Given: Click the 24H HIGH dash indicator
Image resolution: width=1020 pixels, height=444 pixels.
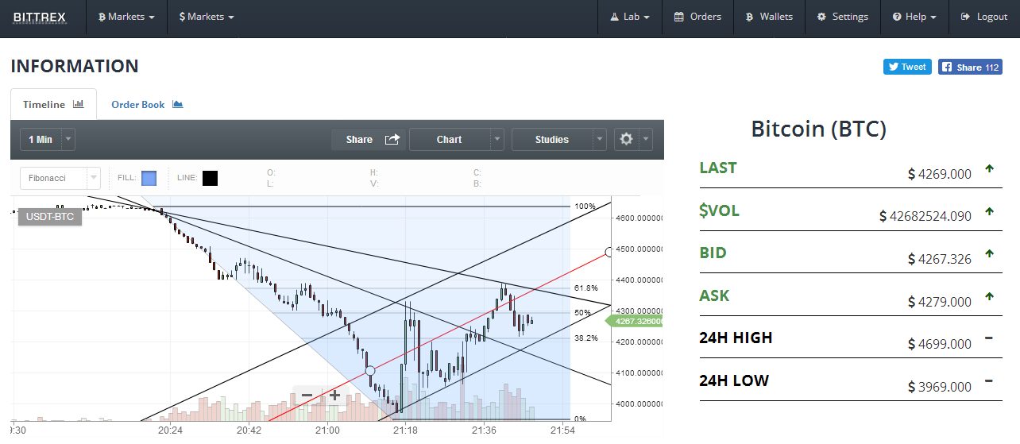Looking at the screenshot, I should tap(989, 338).
